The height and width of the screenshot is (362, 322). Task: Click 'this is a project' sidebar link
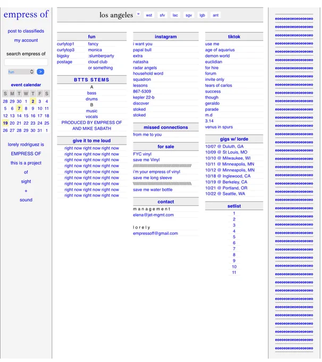(26, 163)
